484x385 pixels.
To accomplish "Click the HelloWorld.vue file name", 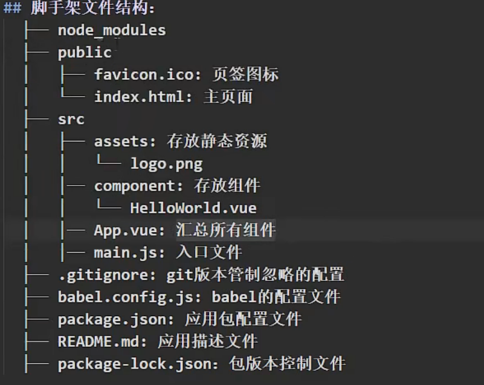I will pos(193,208).
